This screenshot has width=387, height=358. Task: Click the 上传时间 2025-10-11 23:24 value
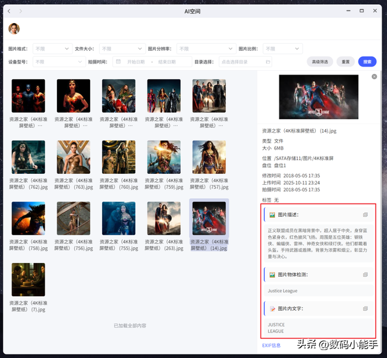[x=302, y=183]
